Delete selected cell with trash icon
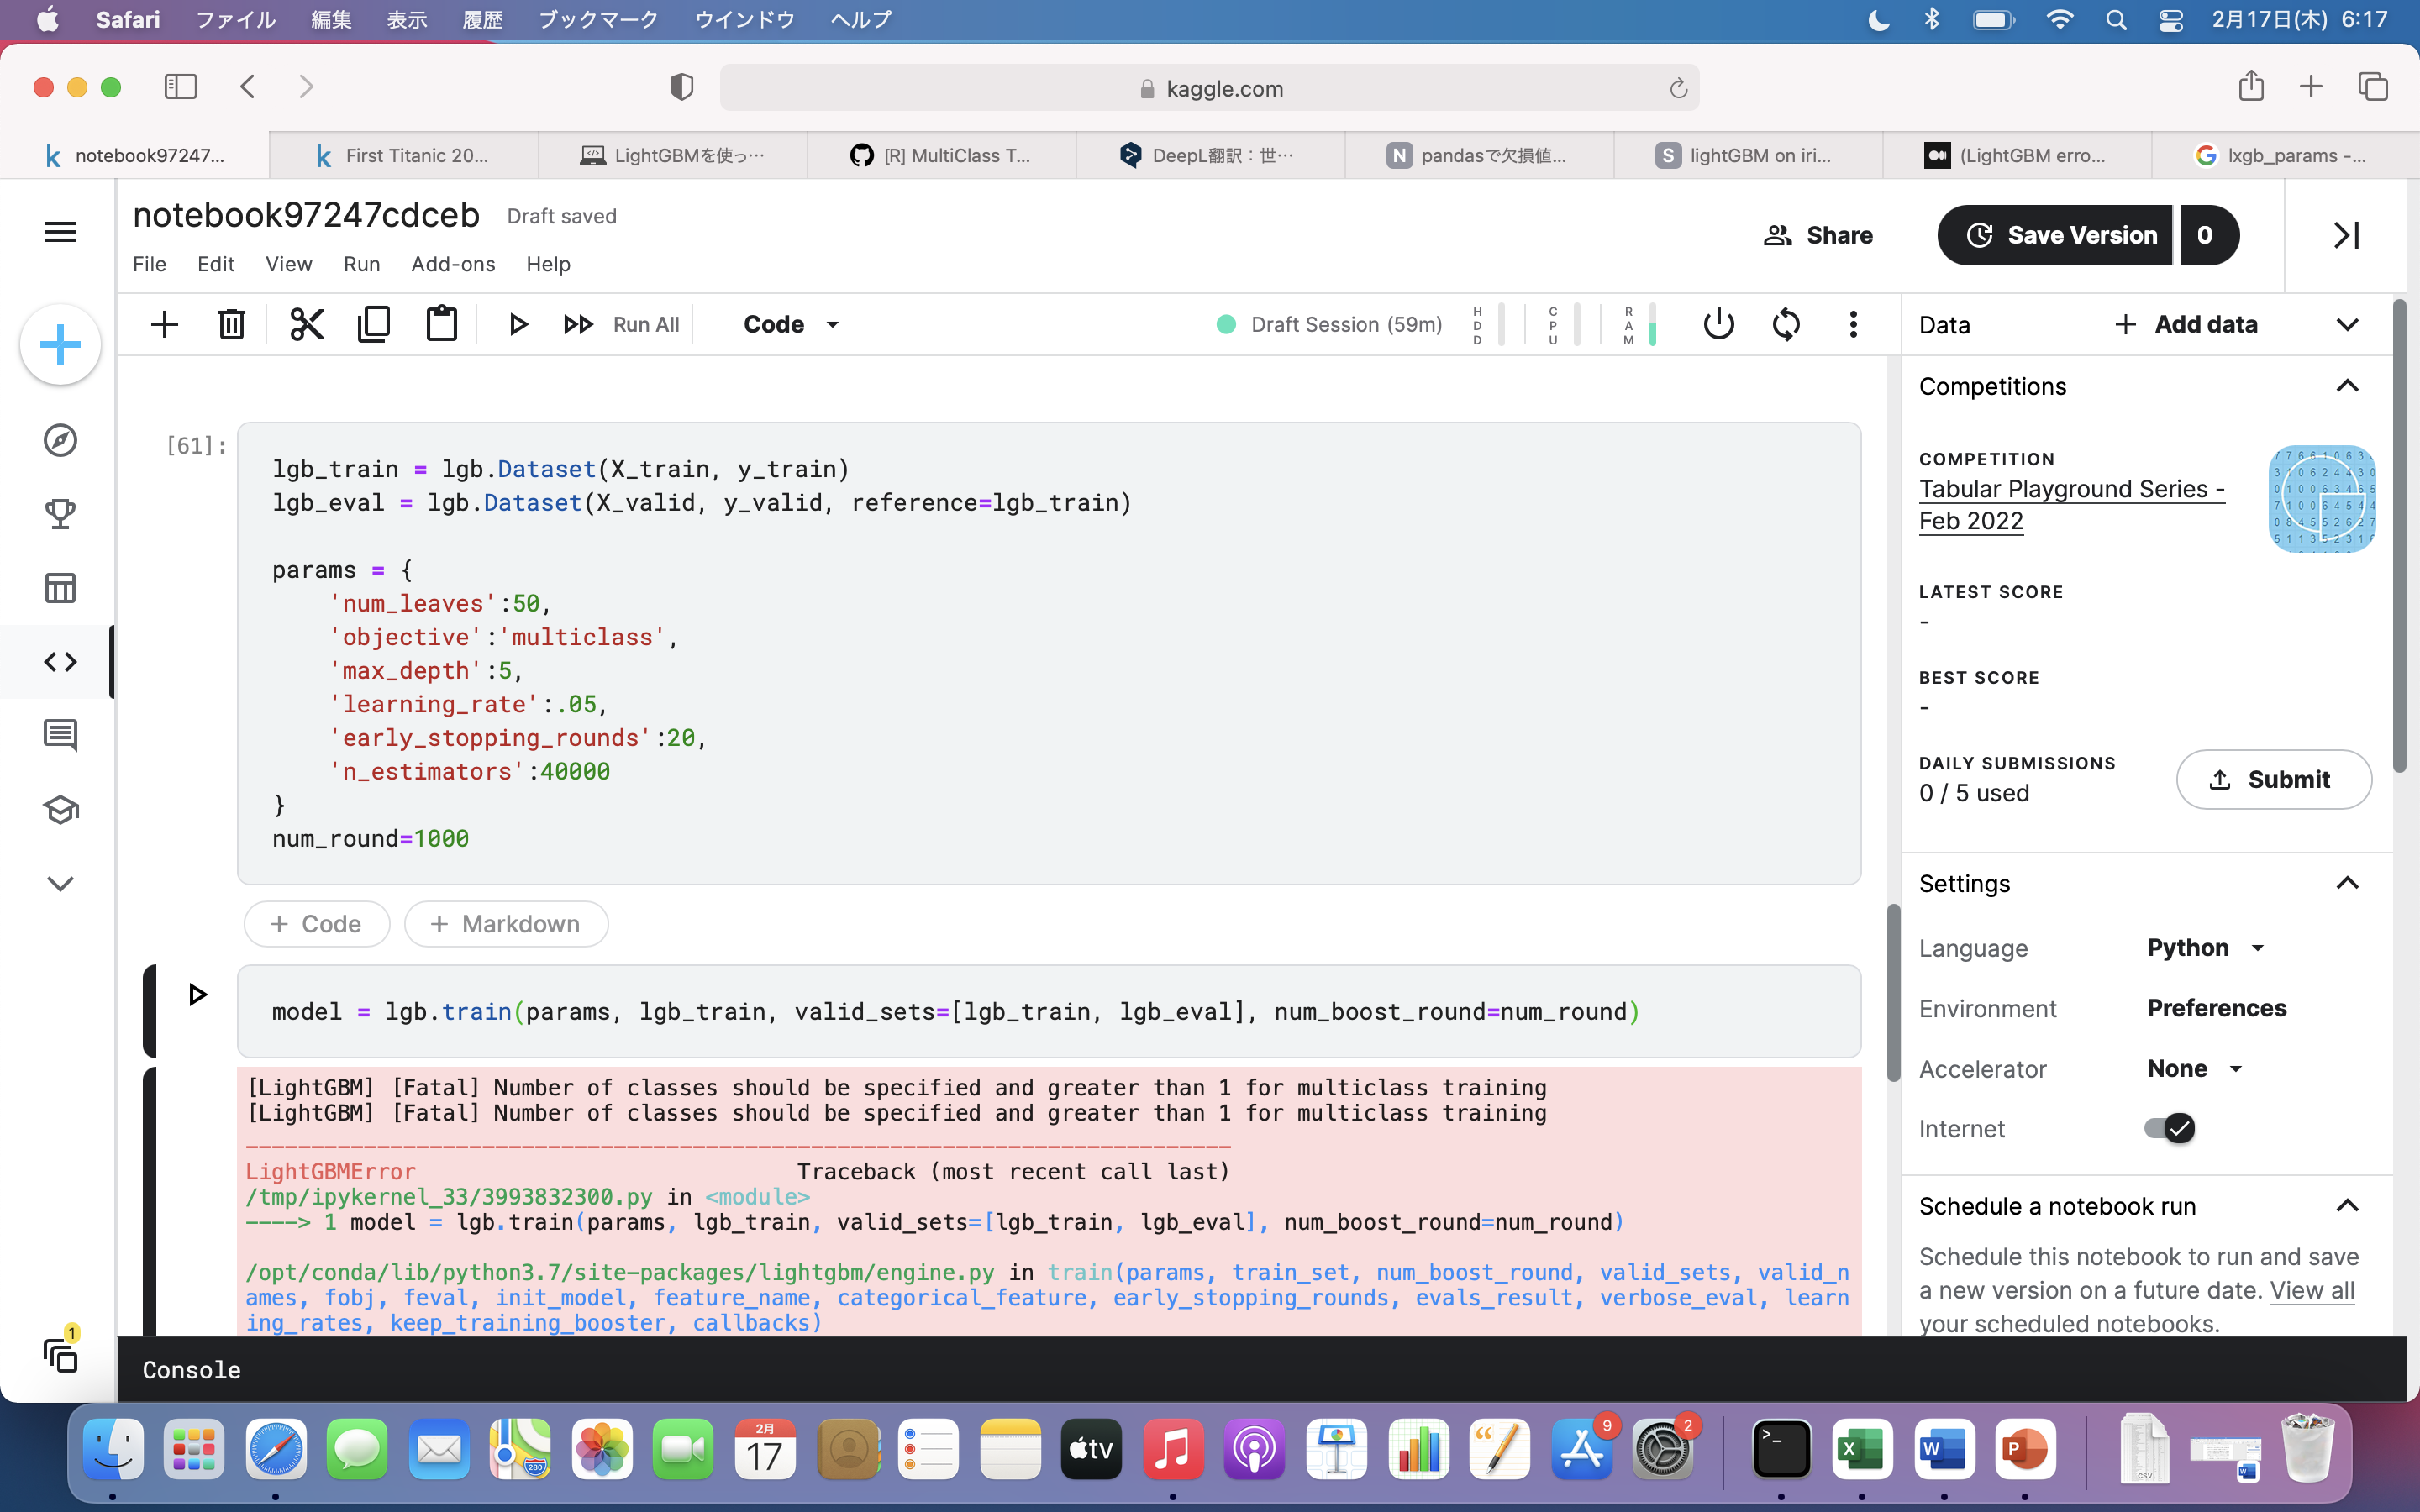2420x1512 pixels. click(x=232, y=324)
